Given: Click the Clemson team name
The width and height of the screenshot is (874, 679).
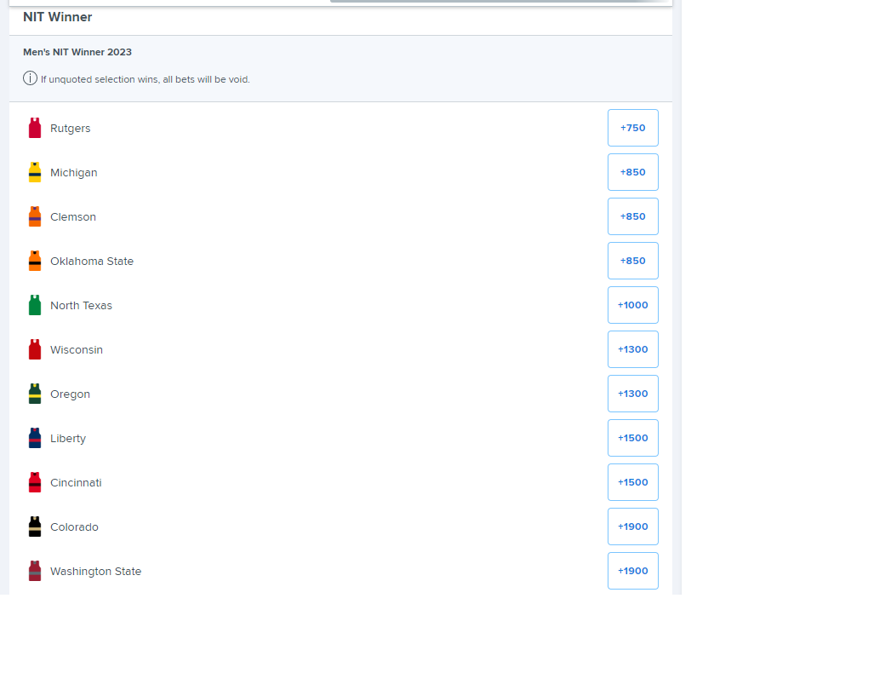Looking at the screenshot, I should tap(73, 217).
